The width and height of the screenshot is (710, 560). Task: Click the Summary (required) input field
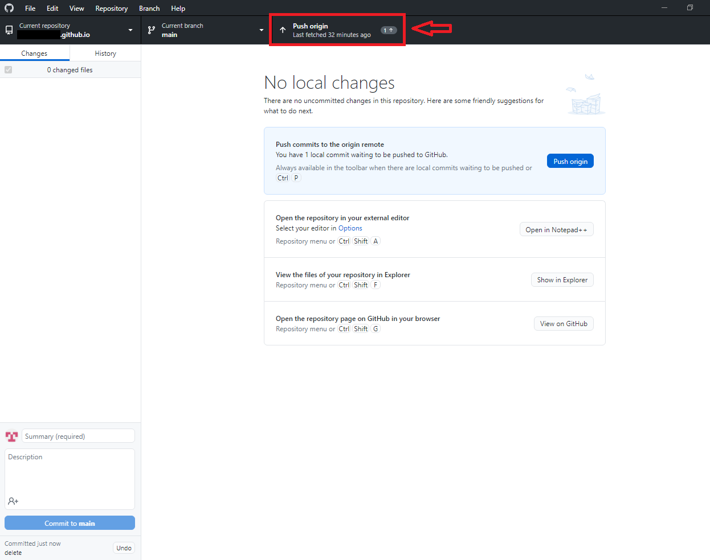pyautogui.click(x=77, y=436)
